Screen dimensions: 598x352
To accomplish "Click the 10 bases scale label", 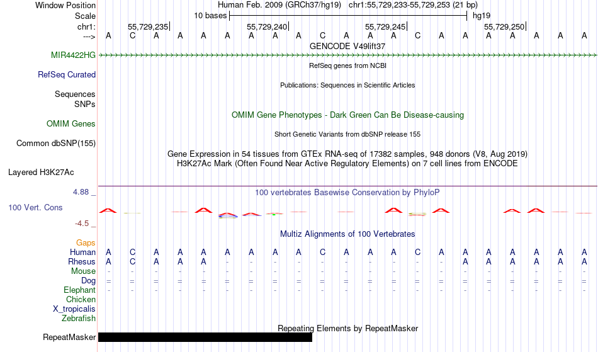I will click(x=210, y=16).
